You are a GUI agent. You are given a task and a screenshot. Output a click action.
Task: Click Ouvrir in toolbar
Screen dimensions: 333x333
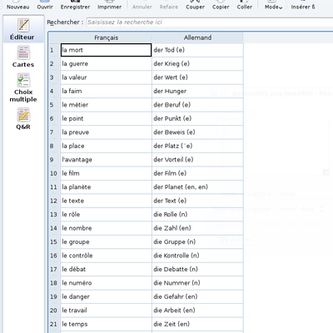45,5
